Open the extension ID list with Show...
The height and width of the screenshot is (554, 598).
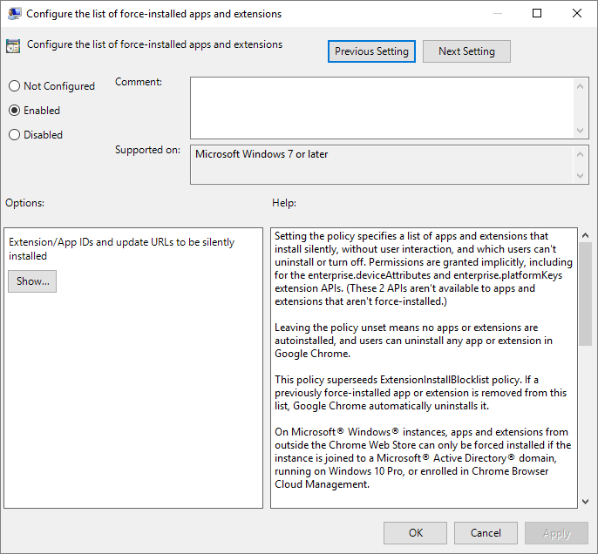(x=32, y=281)
